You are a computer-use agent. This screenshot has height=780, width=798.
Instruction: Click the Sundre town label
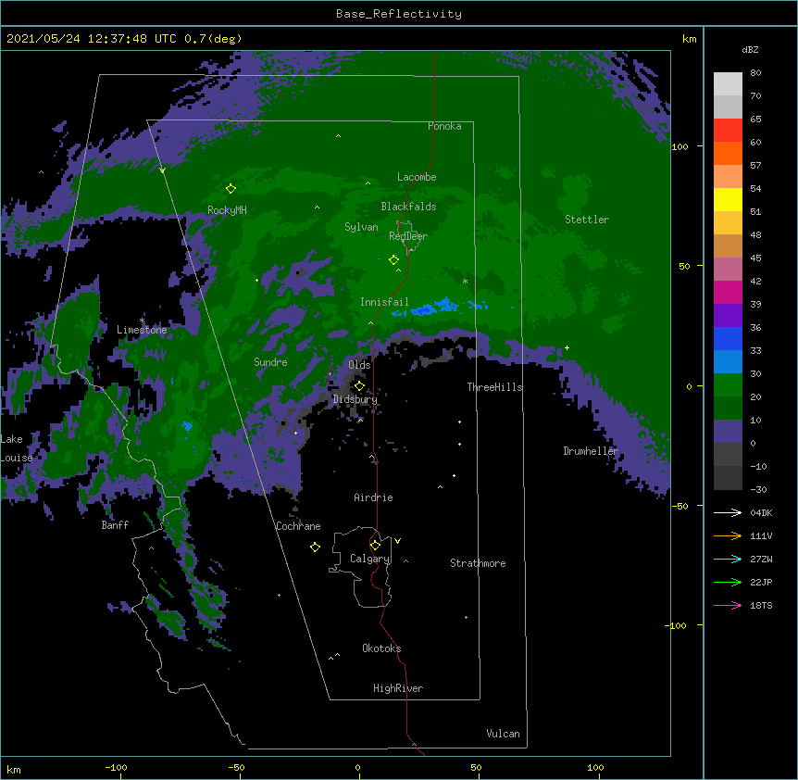coord(270,362)
